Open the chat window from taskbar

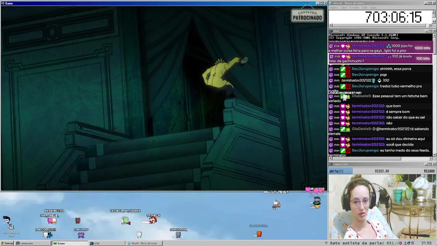click(107, 243)
